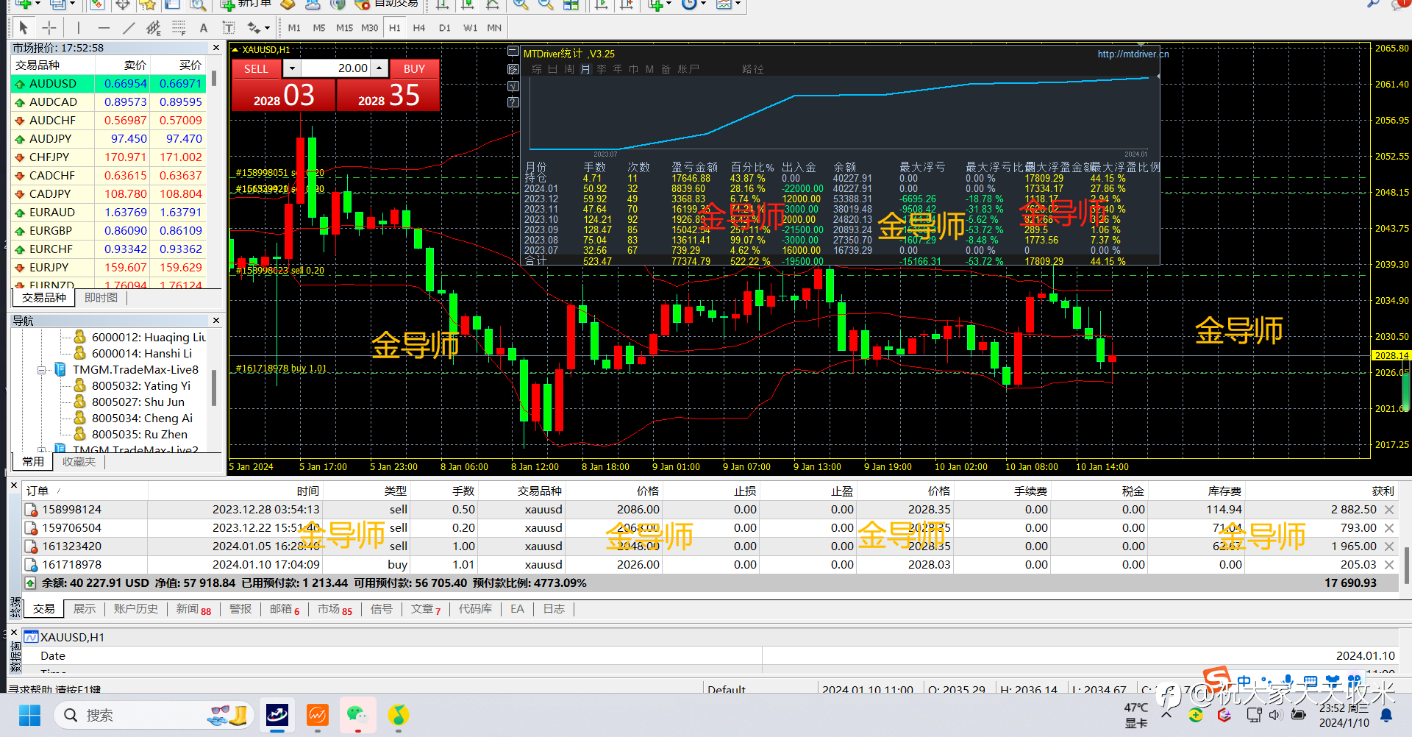Open the http://mtdriver.cn link

point(1133,54)
